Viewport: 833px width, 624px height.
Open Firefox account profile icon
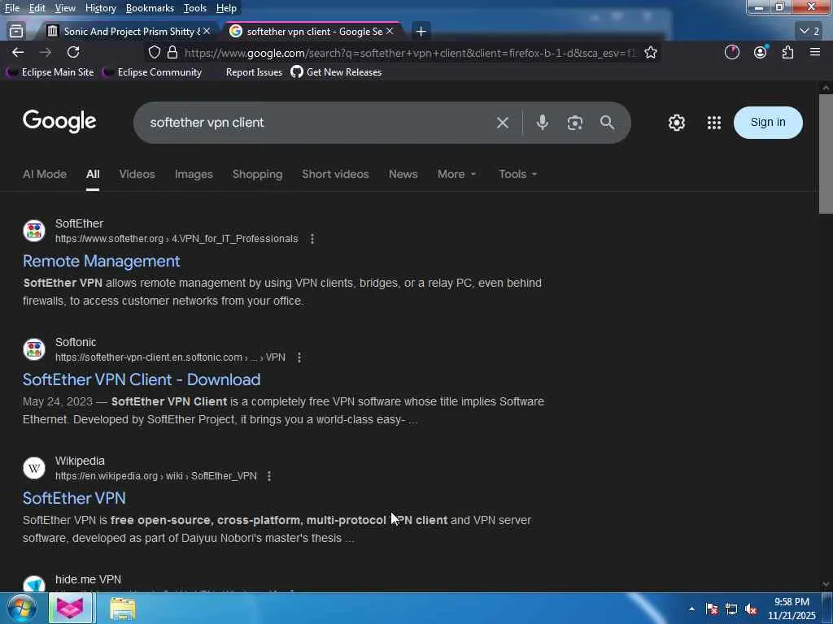pos(761,52)
